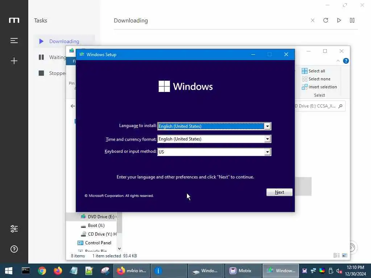Click the USB device tray icon
This screenshot has height=278, width=371.
331,271
